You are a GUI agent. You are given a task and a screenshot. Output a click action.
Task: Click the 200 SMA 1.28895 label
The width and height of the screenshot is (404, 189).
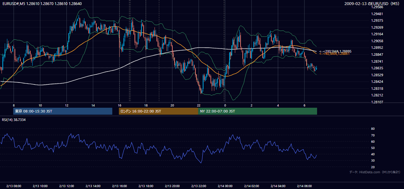click(x=335, y=51)
